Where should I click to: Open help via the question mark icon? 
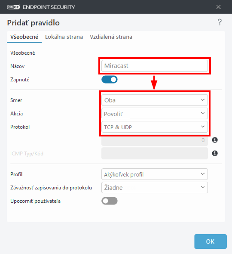220,22
